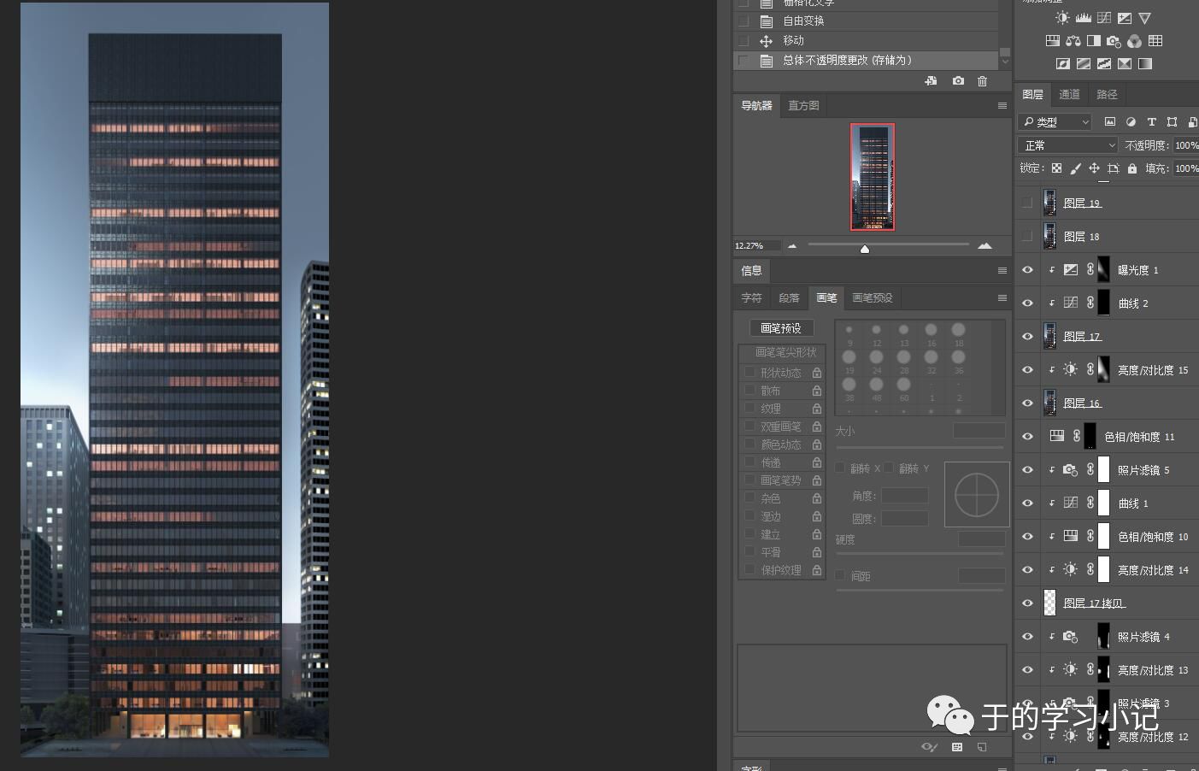Open the 段落 tab
Viewport: 1199px width, 771px height.
click(x=789, y=297)
